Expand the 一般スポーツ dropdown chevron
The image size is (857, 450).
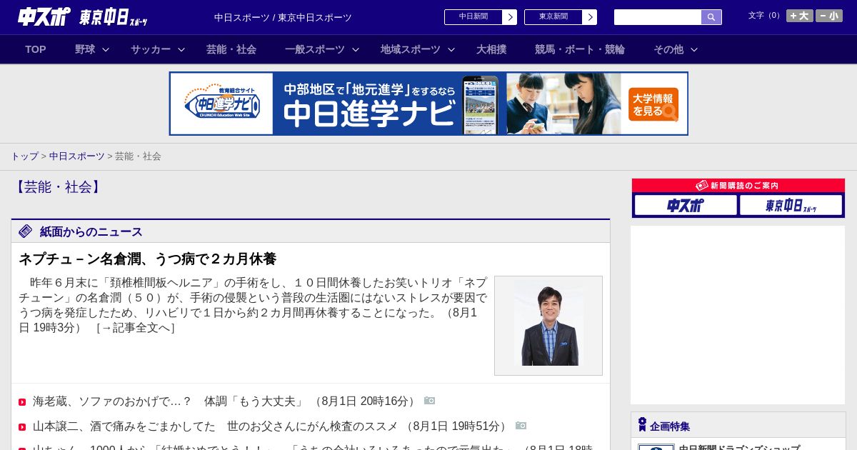coord(356,50)
